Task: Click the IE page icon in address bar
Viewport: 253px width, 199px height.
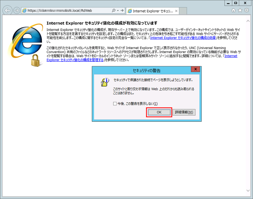Action: 24,10
